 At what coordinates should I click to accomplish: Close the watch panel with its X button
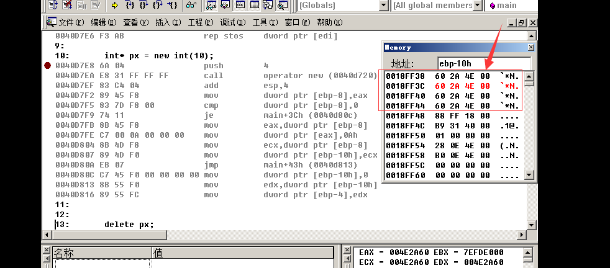click(x=47, y=250)
